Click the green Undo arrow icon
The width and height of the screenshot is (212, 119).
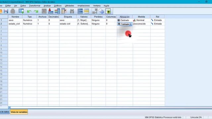pos(29,11)
